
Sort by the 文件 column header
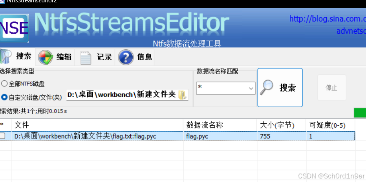pyautogui.click(x=97, y=125)
